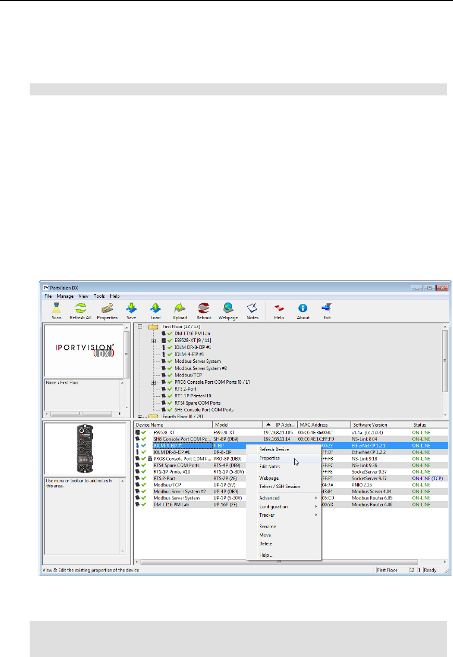Expand the ES9528-XT [9 / 11] tree node
453x657 pixels.
click(x=154, y=340)
